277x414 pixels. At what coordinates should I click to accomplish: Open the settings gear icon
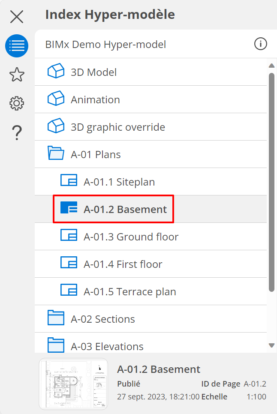point(17,103)
